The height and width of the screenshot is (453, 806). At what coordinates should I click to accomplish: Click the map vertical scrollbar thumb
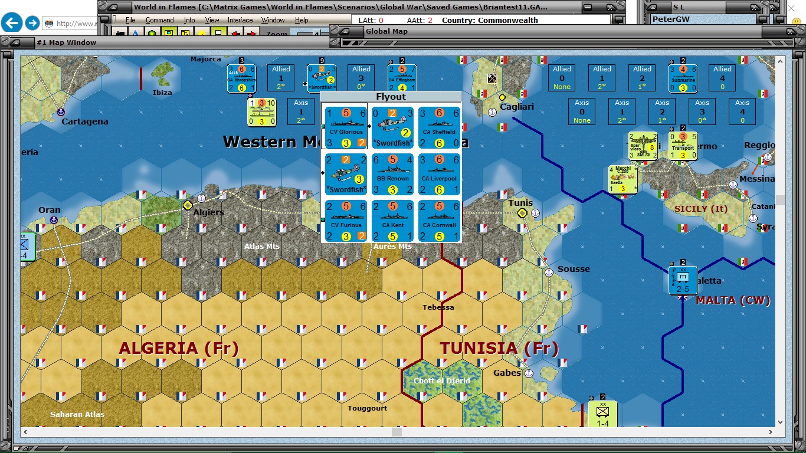(781, 201)
